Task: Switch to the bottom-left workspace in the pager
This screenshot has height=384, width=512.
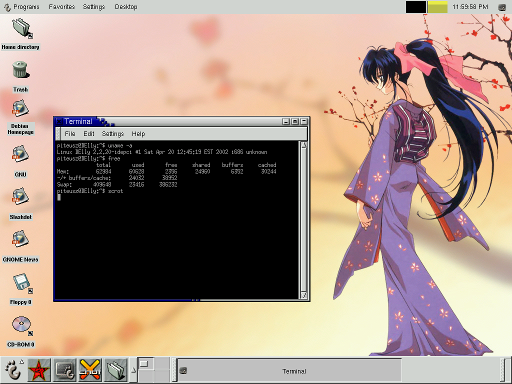Action: point(145,376)
